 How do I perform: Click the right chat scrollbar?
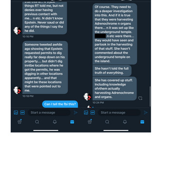click(150, 97)
